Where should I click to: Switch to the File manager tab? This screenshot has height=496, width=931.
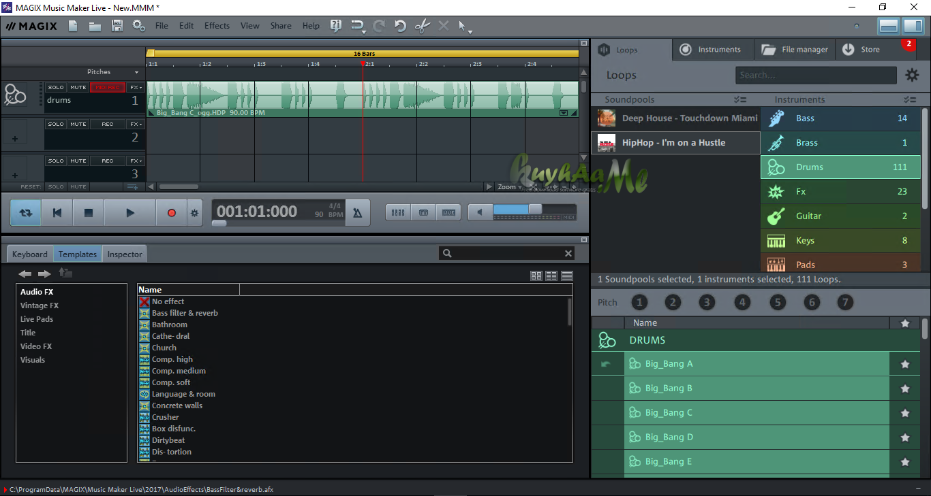coord(795,50)
